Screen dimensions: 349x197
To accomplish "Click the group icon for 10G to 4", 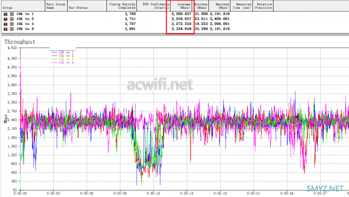I will [5, 28].
